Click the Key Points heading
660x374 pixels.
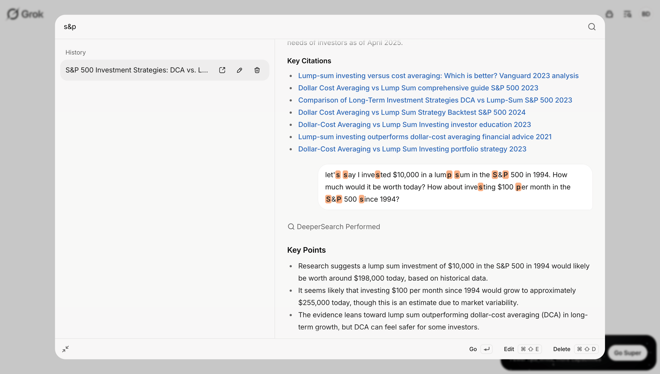click(306, 250)
